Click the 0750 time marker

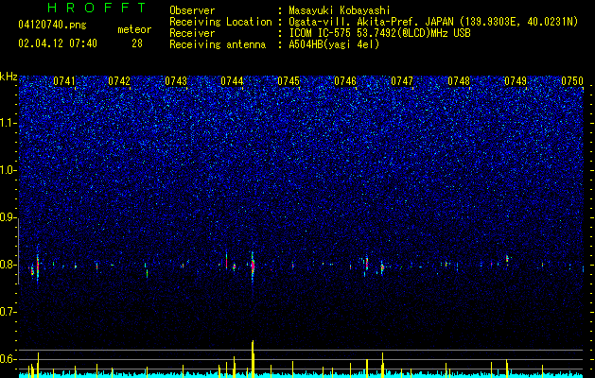[572, 81]
